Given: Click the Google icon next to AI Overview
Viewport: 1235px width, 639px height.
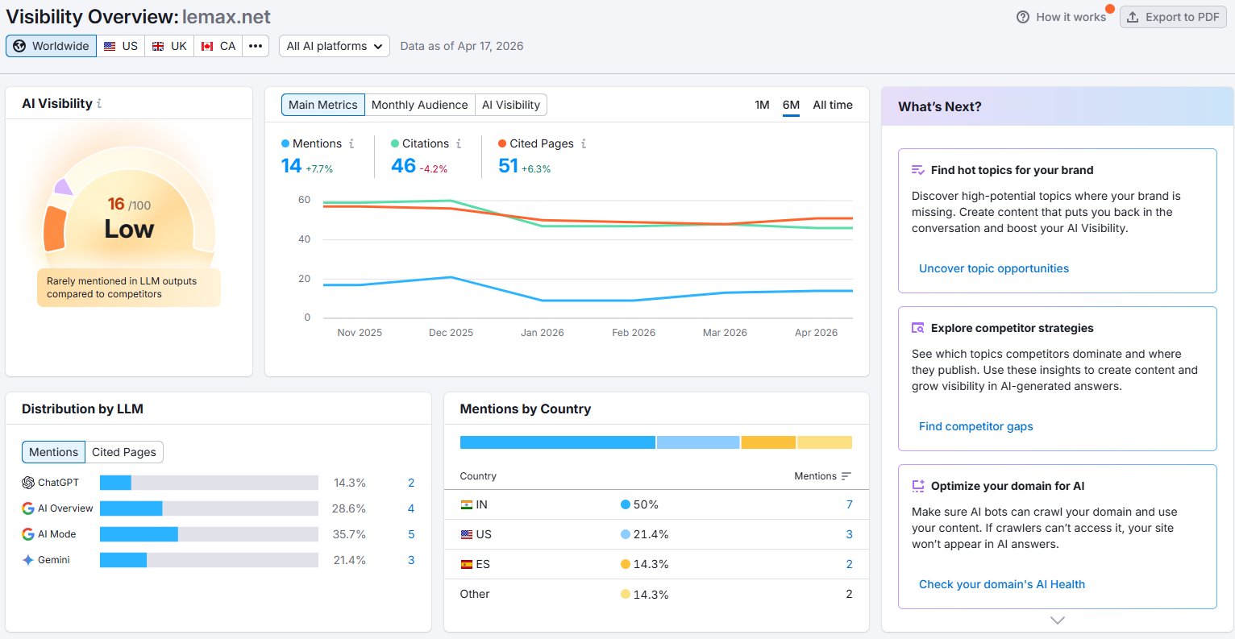Looking at the screenshot, I should [28, 508].
